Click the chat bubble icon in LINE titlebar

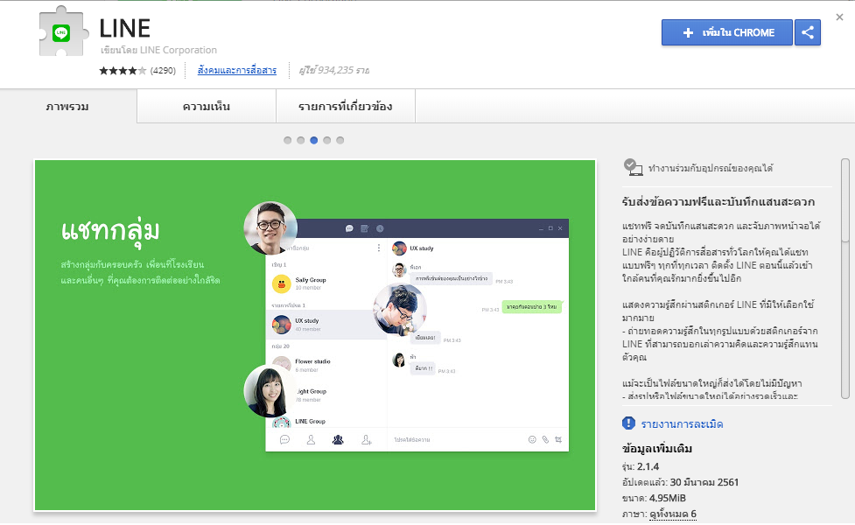point(349,228)
